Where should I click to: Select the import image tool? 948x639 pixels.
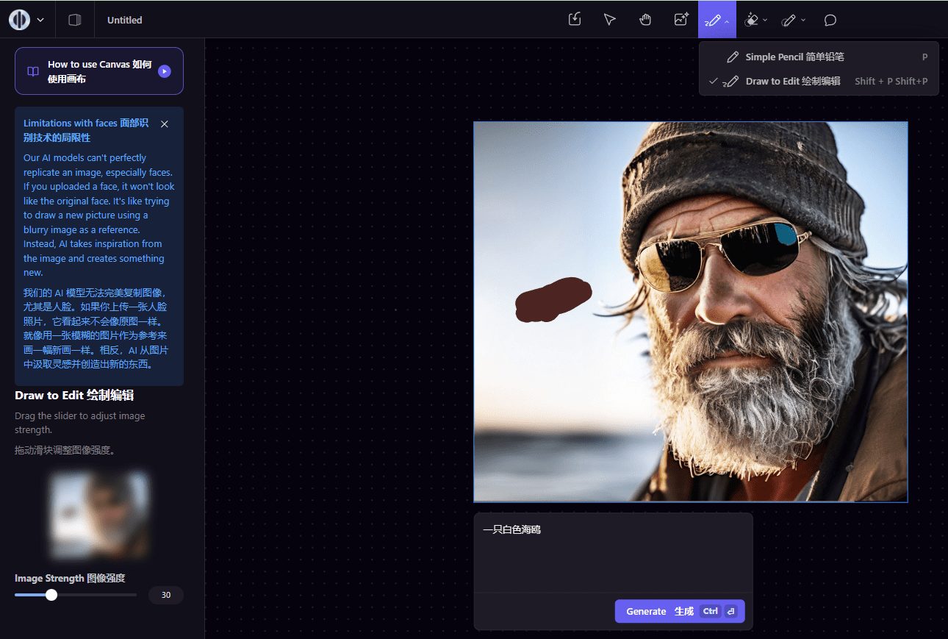[x=575, y=20]
